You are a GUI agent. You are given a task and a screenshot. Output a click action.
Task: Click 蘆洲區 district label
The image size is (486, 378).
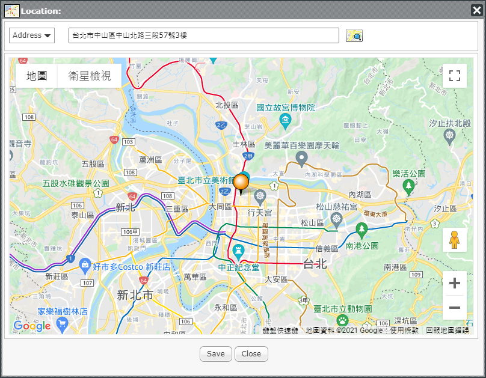[150, 160]
